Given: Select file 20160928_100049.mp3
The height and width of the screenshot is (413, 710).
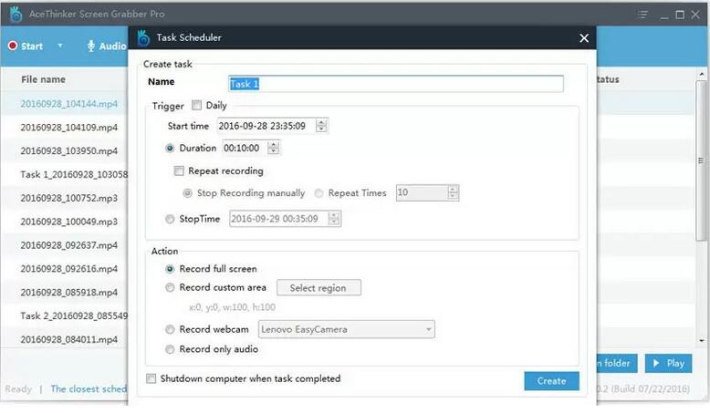Looking at the screenshot, I should [x=68, y=222].
